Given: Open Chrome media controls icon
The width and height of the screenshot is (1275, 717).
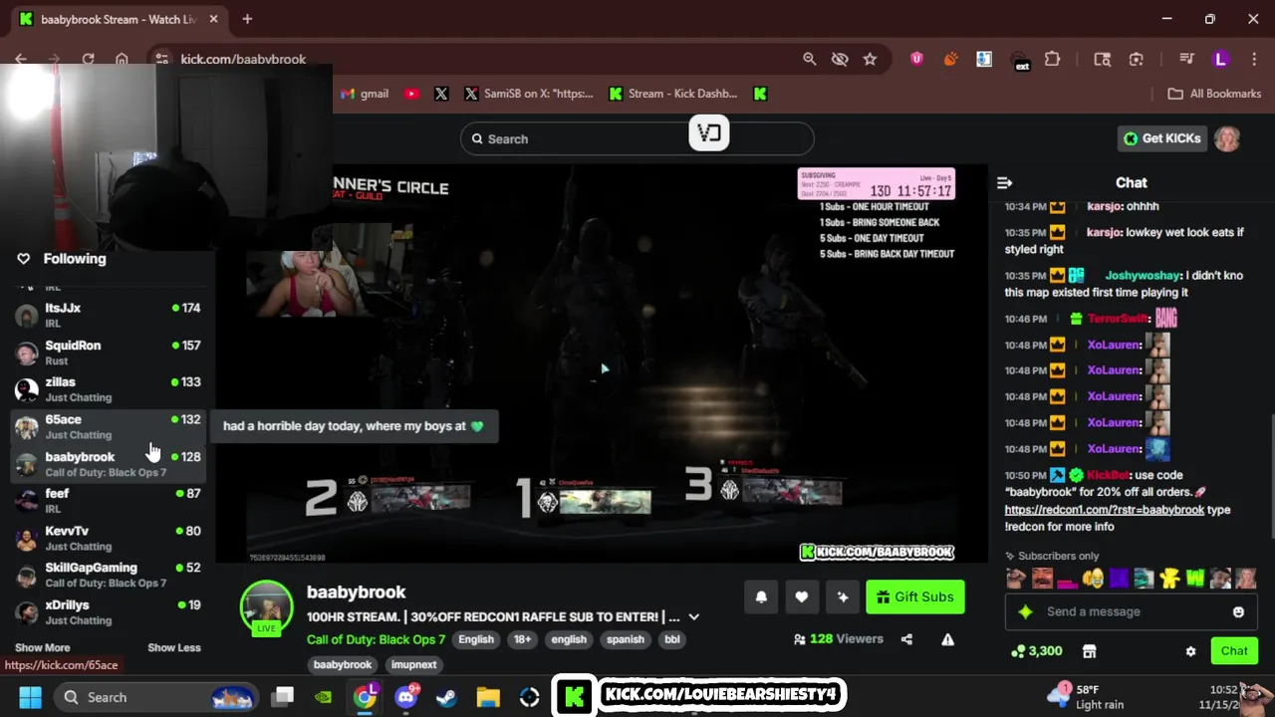Looking at the screenshot, I should pyautogui.click(x=1186, y=59).
